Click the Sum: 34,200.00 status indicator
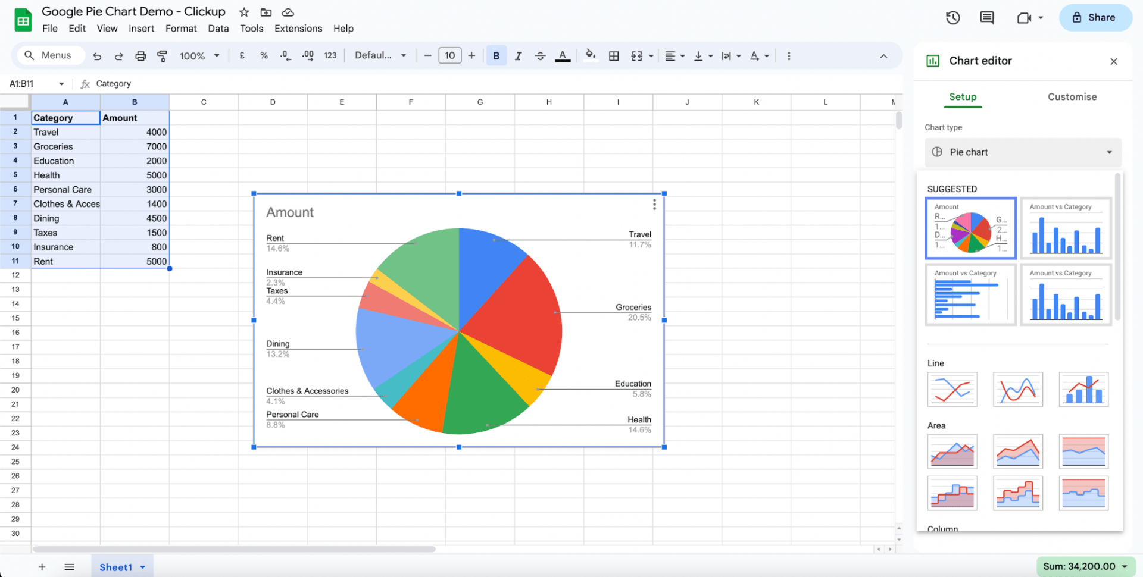The height and width of the screenshot is (577, 1143). coord(1085,566)
